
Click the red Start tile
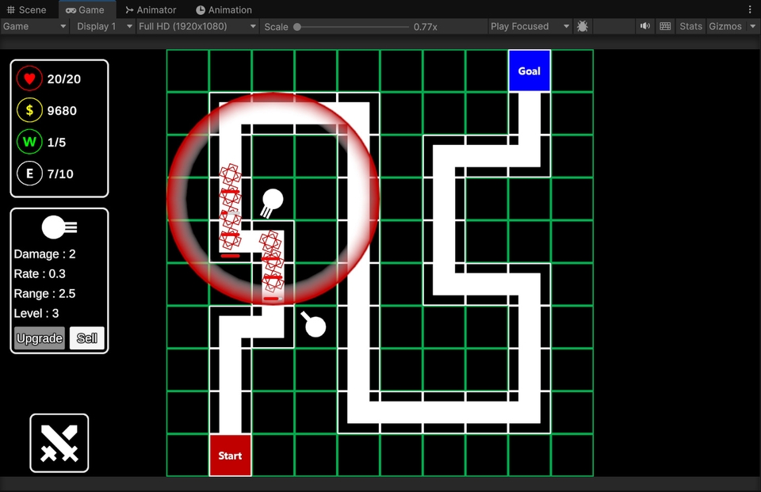coord(230,455)
